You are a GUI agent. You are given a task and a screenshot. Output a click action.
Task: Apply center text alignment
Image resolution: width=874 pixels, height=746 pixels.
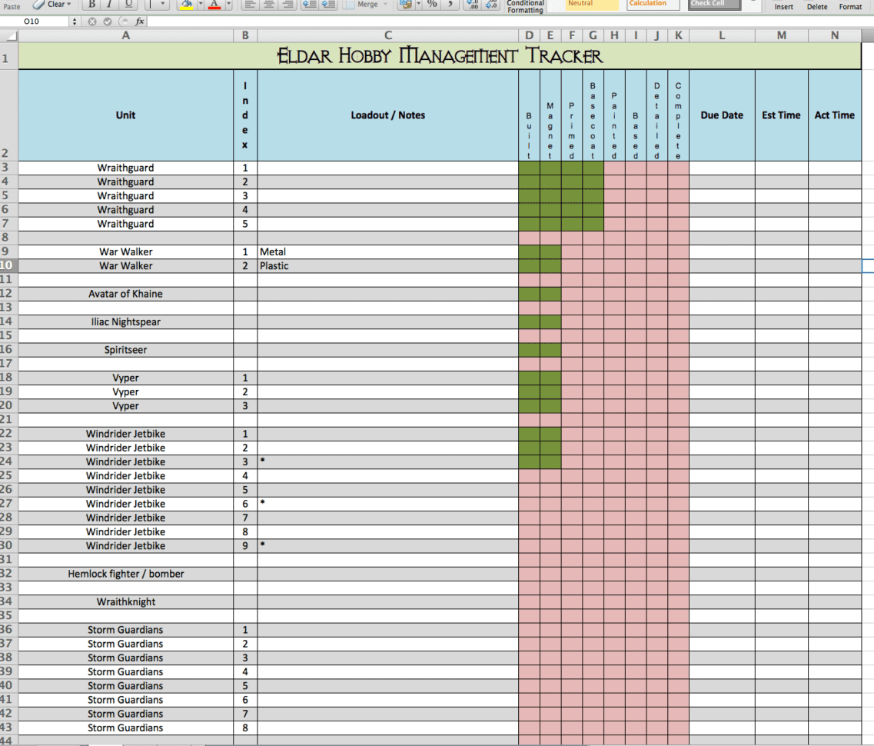(268, 5)
